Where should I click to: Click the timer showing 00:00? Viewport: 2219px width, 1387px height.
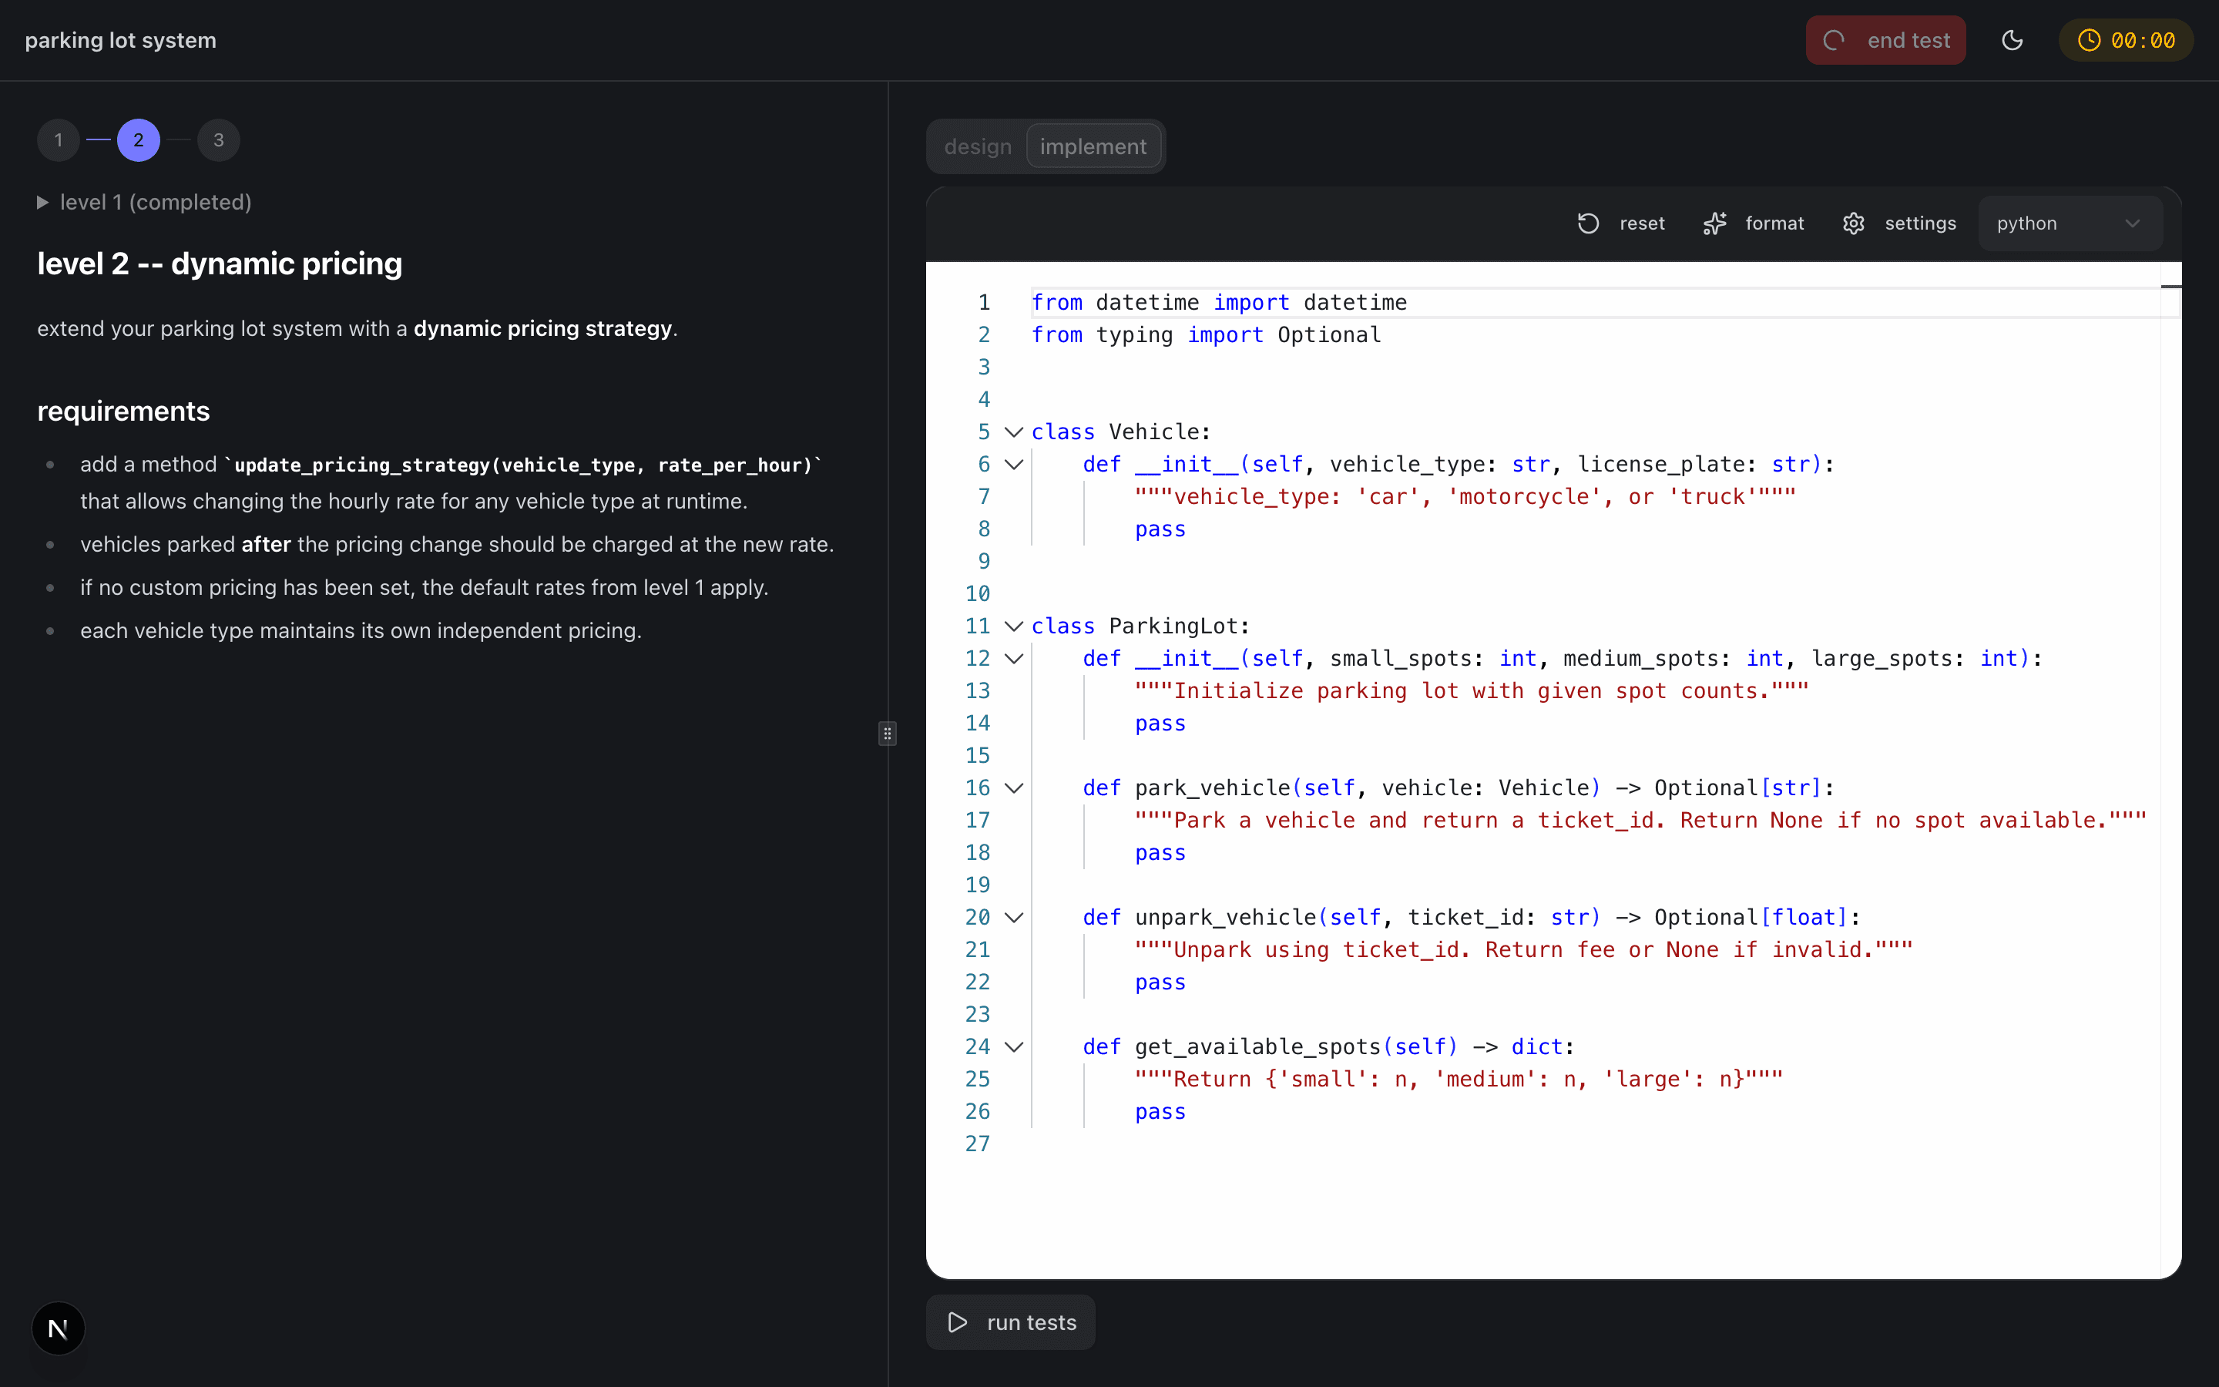pyautogui.click(x=2126, y=40)
